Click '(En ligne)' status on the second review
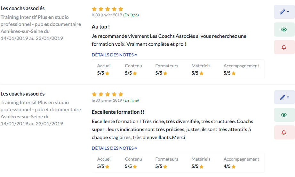Screen dimensions: 295x177 point(131,100)
